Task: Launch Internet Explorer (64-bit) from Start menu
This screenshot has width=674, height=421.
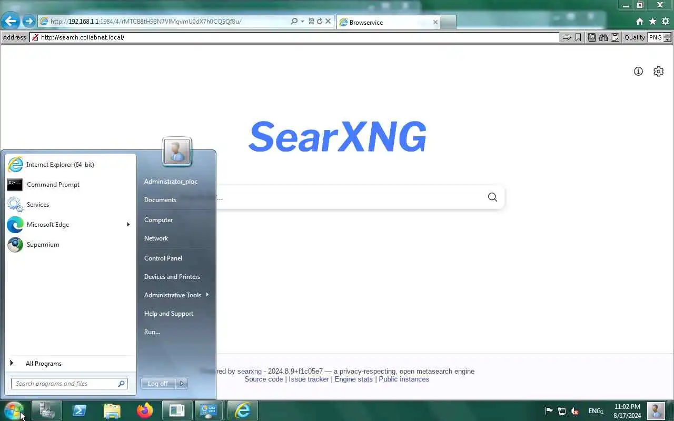Action: click(x=70, y=165)
